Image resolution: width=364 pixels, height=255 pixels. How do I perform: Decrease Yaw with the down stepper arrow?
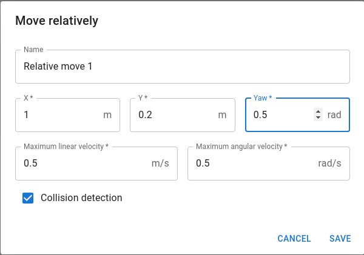pyautogui.click(x=318, y=118)
